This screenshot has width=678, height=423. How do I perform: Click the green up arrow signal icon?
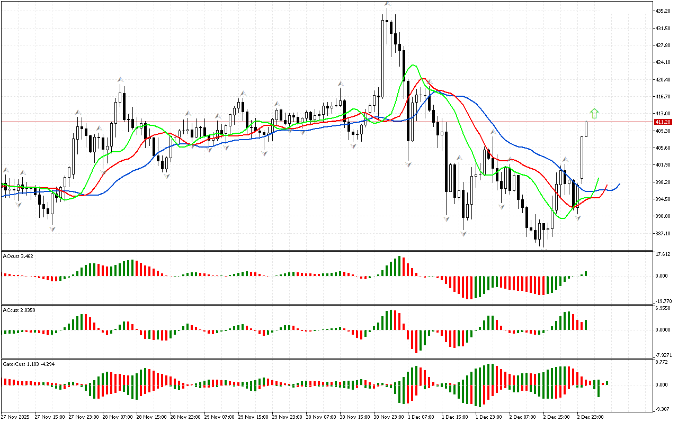click(594, 113)
